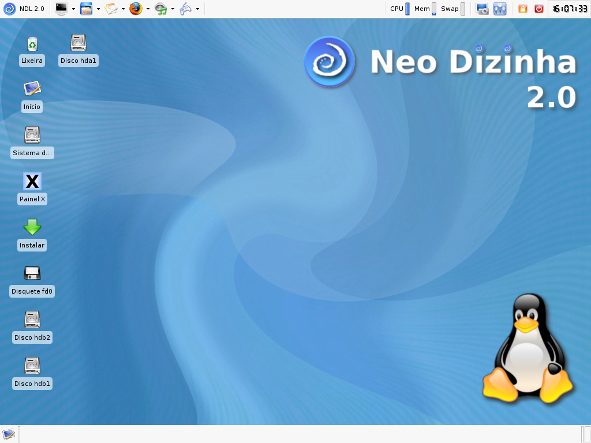Open Disco hda1 desktop icon
This screenshot has width=591, height=443.
pos(78,43)
